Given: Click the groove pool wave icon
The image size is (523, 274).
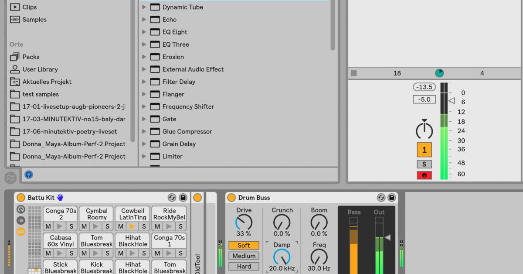Looking at the screenshot, I should coord(10,178).
